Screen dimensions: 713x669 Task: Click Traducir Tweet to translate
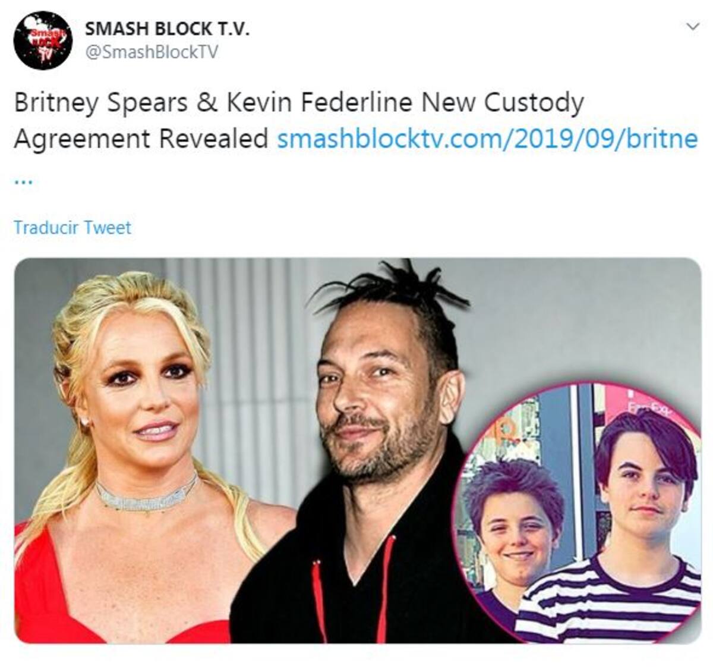click(x=72, y=227)
